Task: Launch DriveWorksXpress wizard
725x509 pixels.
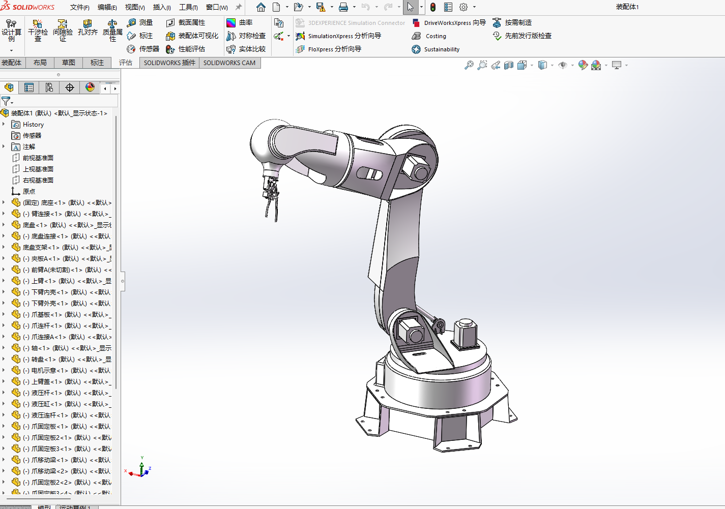Action: 449,22
